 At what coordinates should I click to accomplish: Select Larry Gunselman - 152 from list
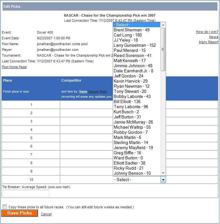137,45
